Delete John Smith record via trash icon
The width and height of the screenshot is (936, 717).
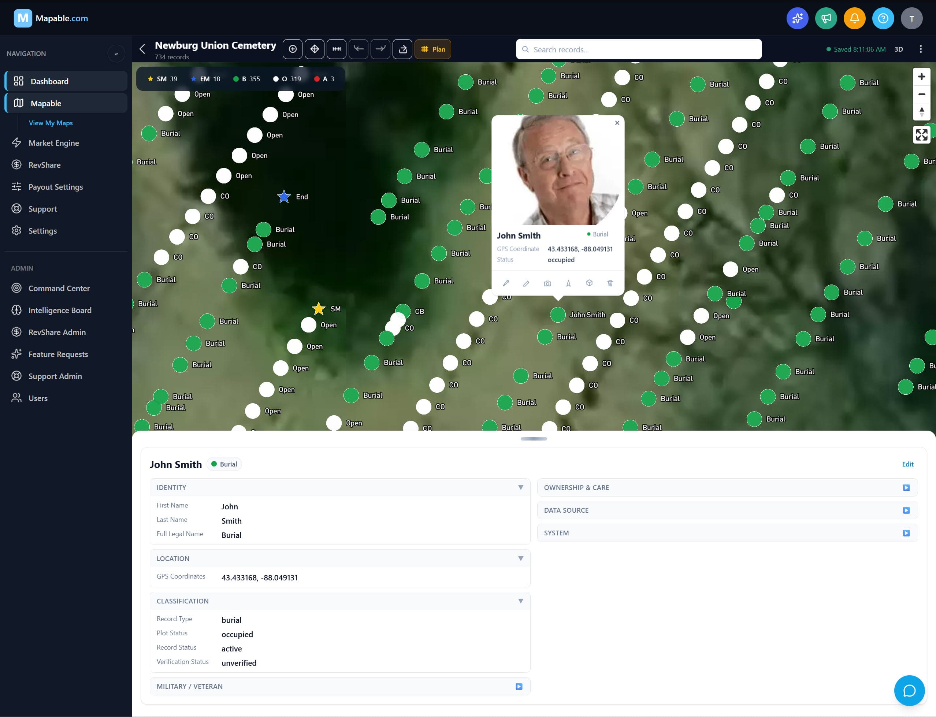(x=610, y=283)
